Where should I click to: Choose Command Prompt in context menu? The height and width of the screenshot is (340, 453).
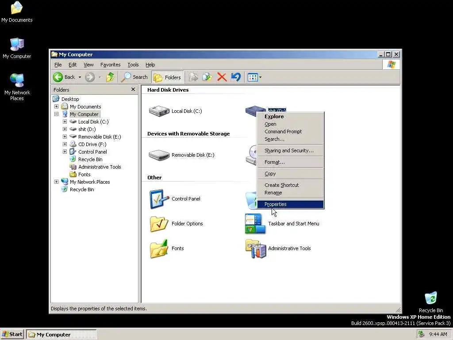(290, 131)
